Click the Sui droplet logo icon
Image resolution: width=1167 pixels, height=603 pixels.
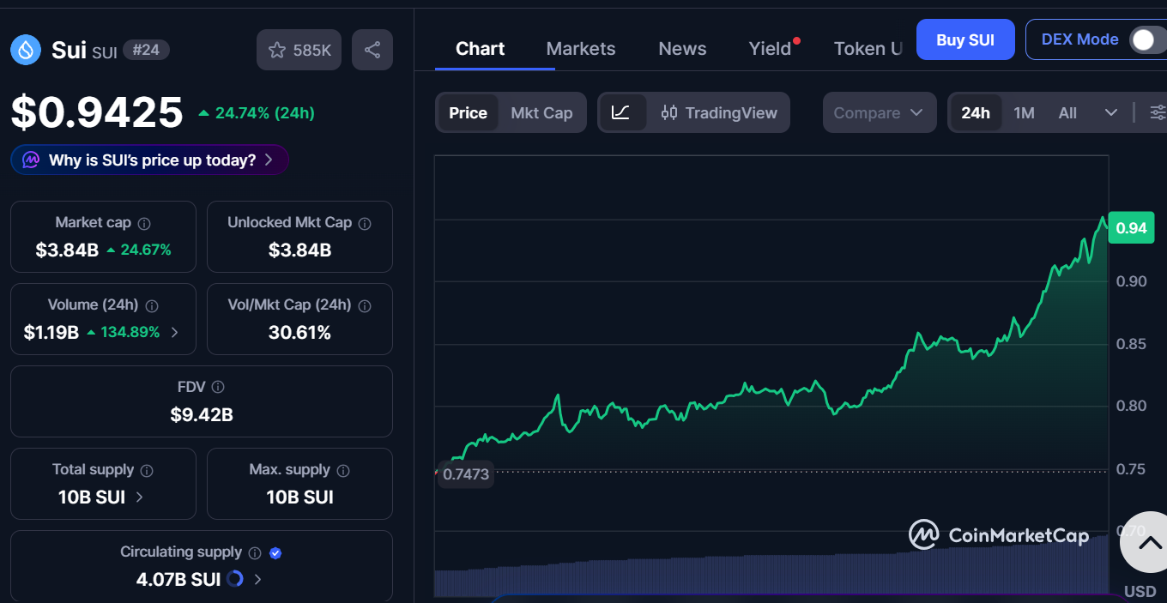pos(26,50)
